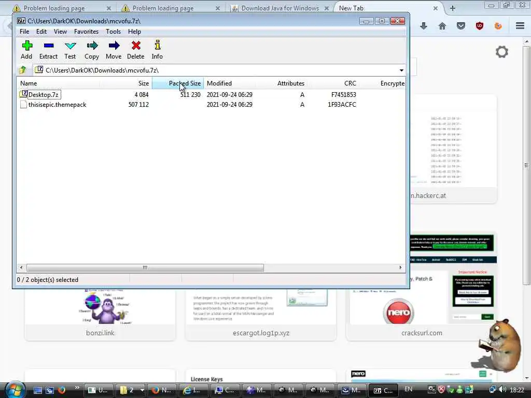Image resolution: width=531 pixels, height=398 pixels.
Task: Open the bonzi.link top site tile
Action: 100,315
